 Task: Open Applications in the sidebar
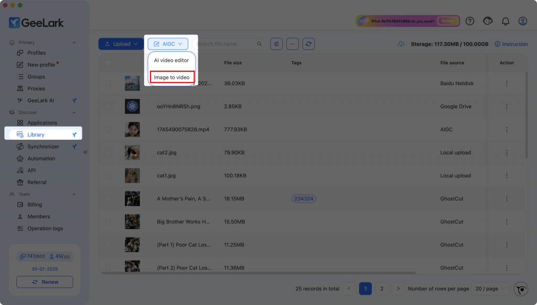point(43,122)
